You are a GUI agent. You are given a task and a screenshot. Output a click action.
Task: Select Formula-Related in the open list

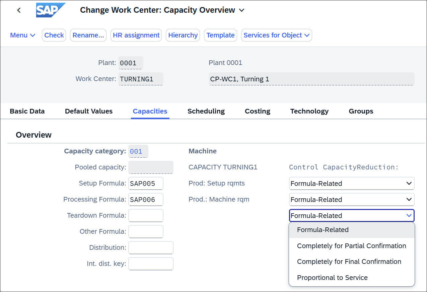point(352,230)
